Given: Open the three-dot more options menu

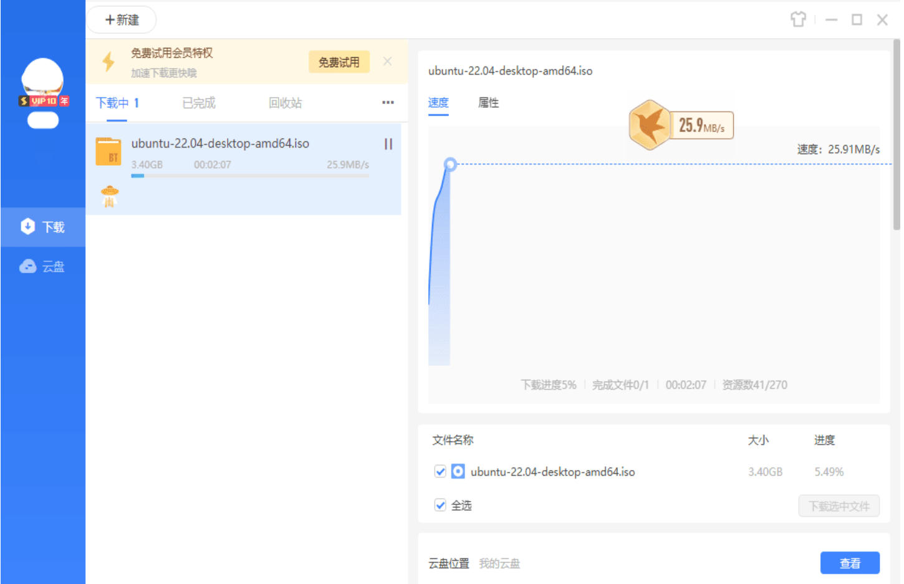Looking at the screenshot, I should click(388, 102).
